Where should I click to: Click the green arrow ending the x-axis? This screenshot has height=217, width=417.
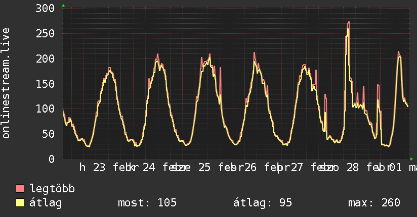(411, 159)
